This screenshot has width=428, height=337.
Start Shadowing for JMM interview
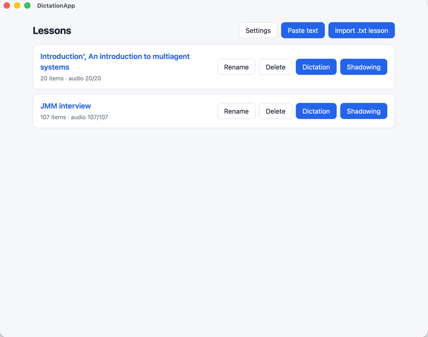(x=364, y=111)
